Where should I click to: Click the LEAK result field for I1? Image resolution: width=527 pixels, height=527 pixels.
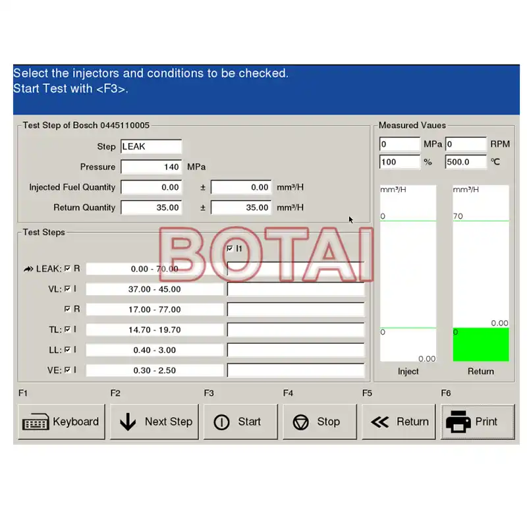296,269
